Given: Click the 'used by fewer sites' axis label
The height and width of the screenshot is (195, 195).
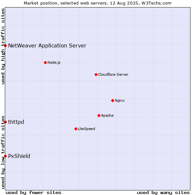Looking at the screenshot, I should [33, 193].
